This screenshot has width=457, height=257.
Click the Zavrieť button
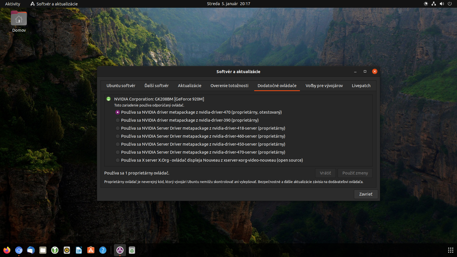366,194
